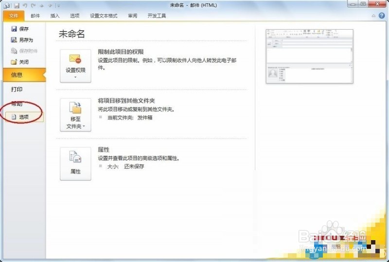Click the Save icon in quick access toolbar

17,5
